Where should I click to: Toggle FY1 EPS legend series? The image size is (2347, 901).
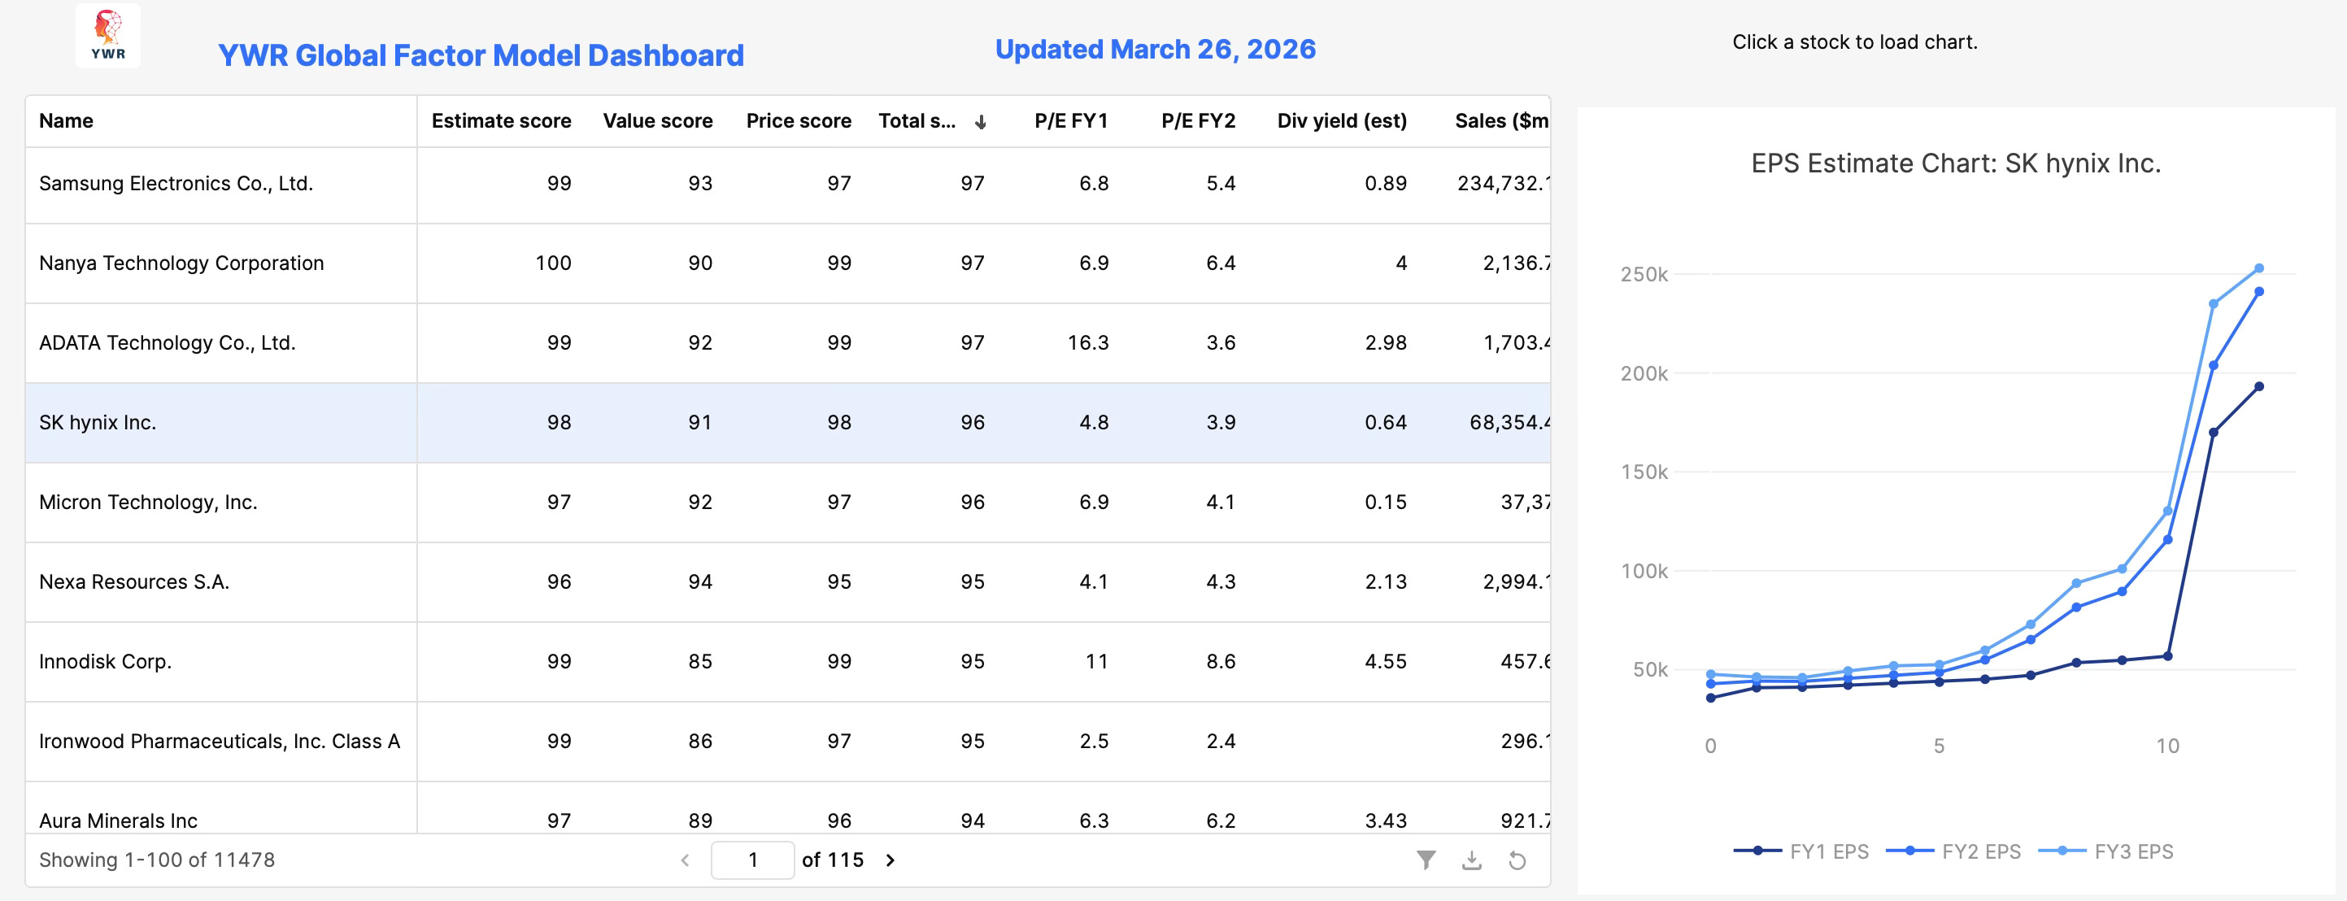click(x=1801, y=851)
